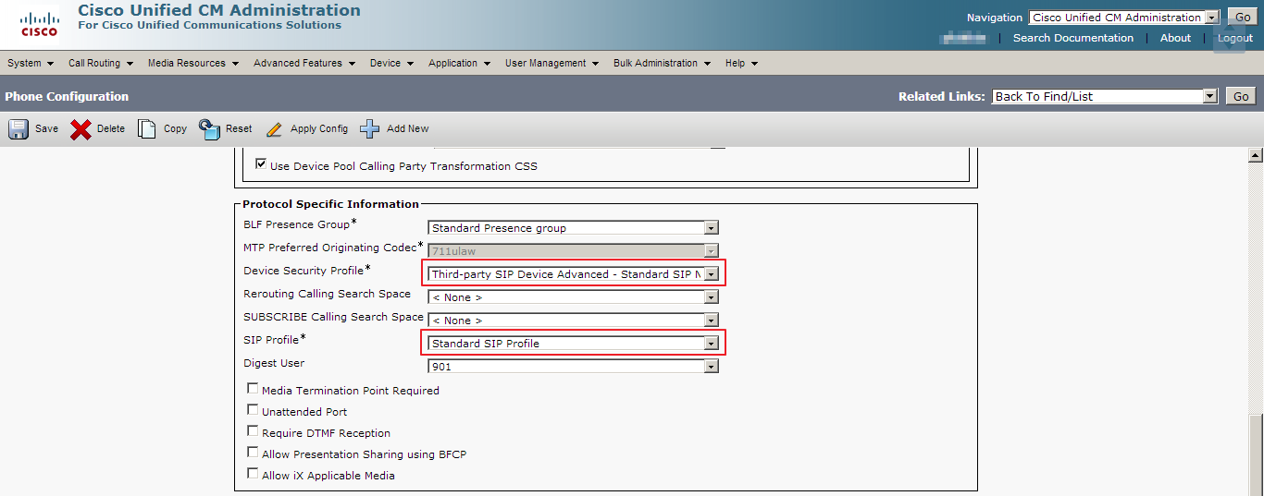Click the Phone Configuration heading
This screenshot has width=1264, height=496.
(67, 96)
